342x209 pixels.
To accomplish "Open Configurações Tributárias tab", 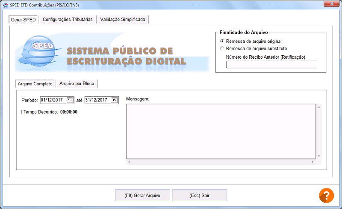I will click(x=68, y=19).
